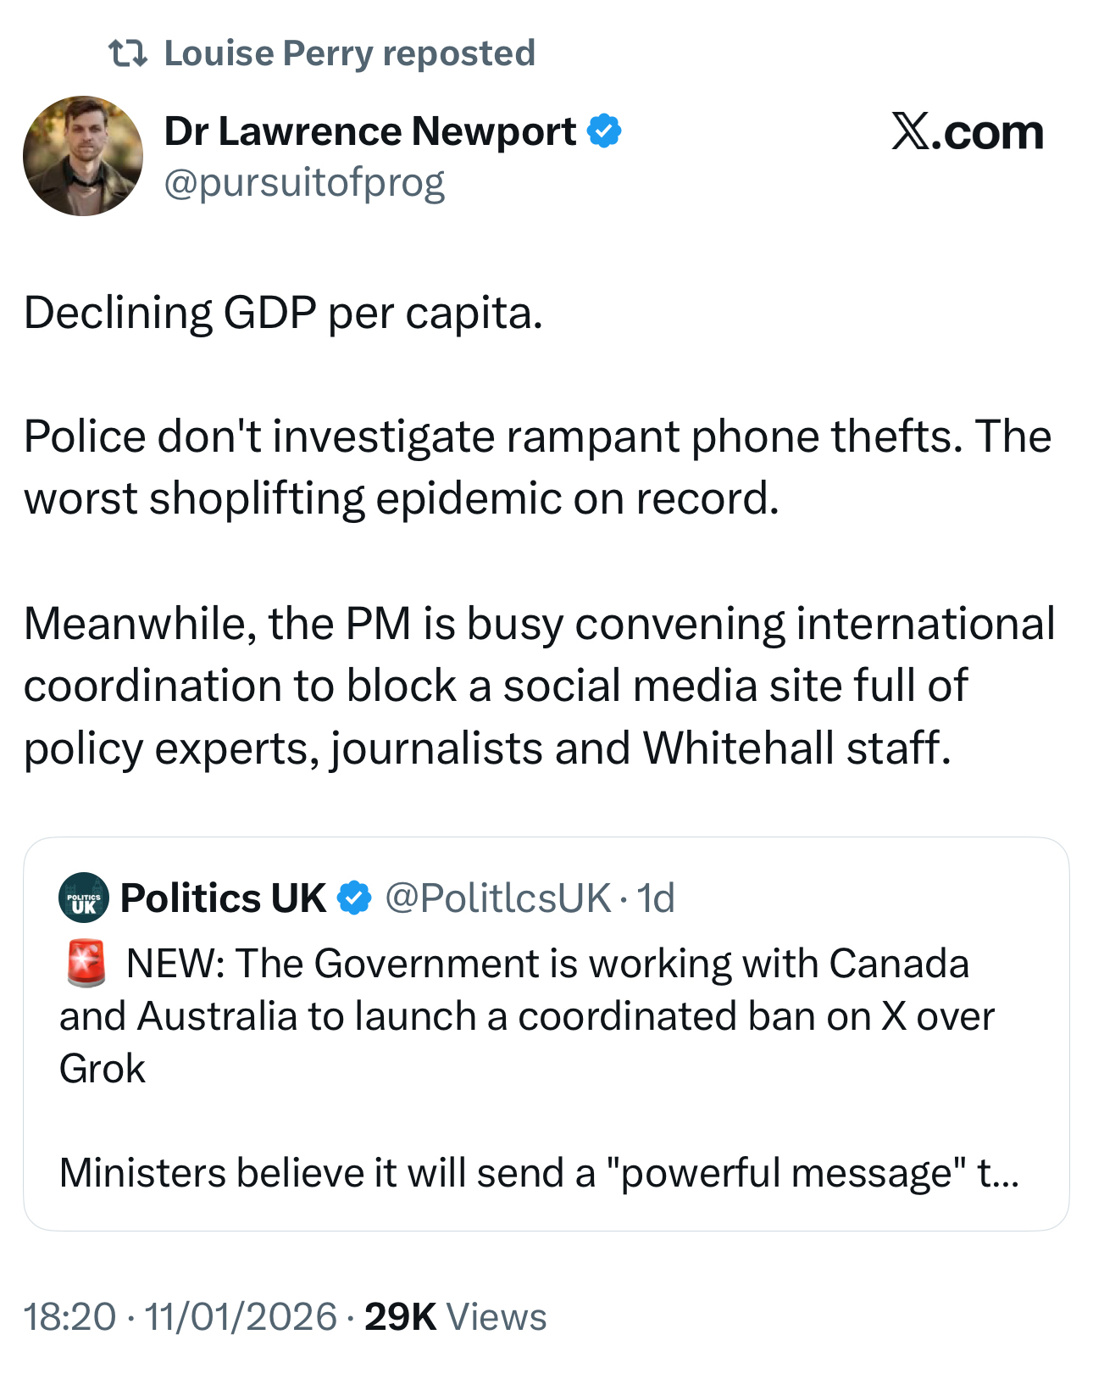Click the 18:20 post time
This screenshot has width=1093, height=1379.
tap(69, 1317)
